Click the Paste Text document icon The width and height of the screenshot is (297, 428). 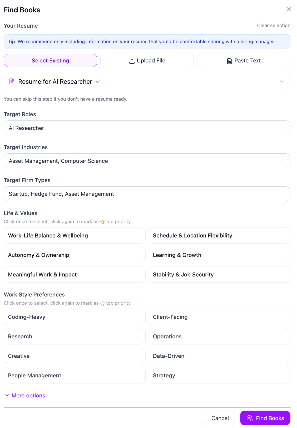230,61
